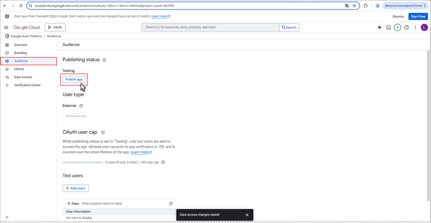The width and height of the screenshot is (431, 223).
Task: Click the Search button
Action: tap(289, 28)
